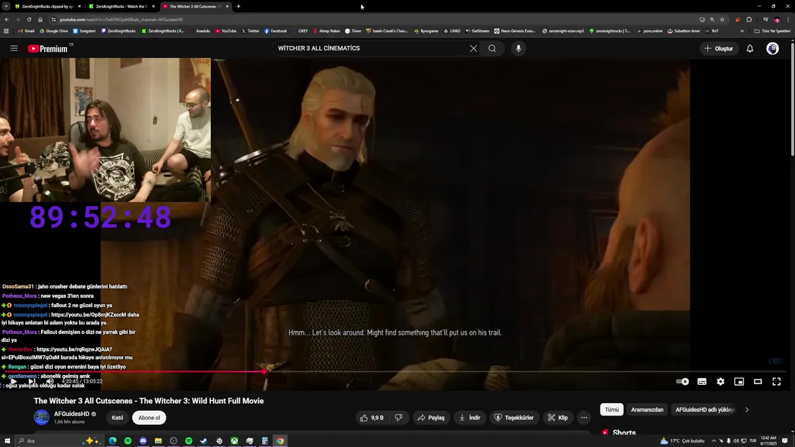Open the Facebook bookmark
Screen dimensions: 795x447
pos(276,30)
